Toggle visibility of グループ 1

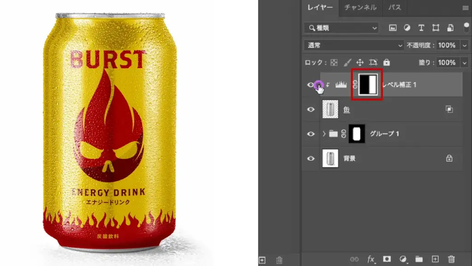[x=311, y=134]
